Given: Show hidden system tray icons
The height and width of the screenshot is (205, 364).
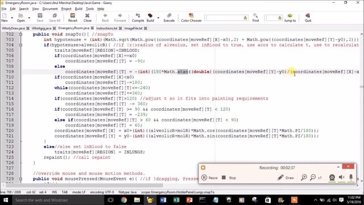Looking at the screenshot, I should point(315,200).
